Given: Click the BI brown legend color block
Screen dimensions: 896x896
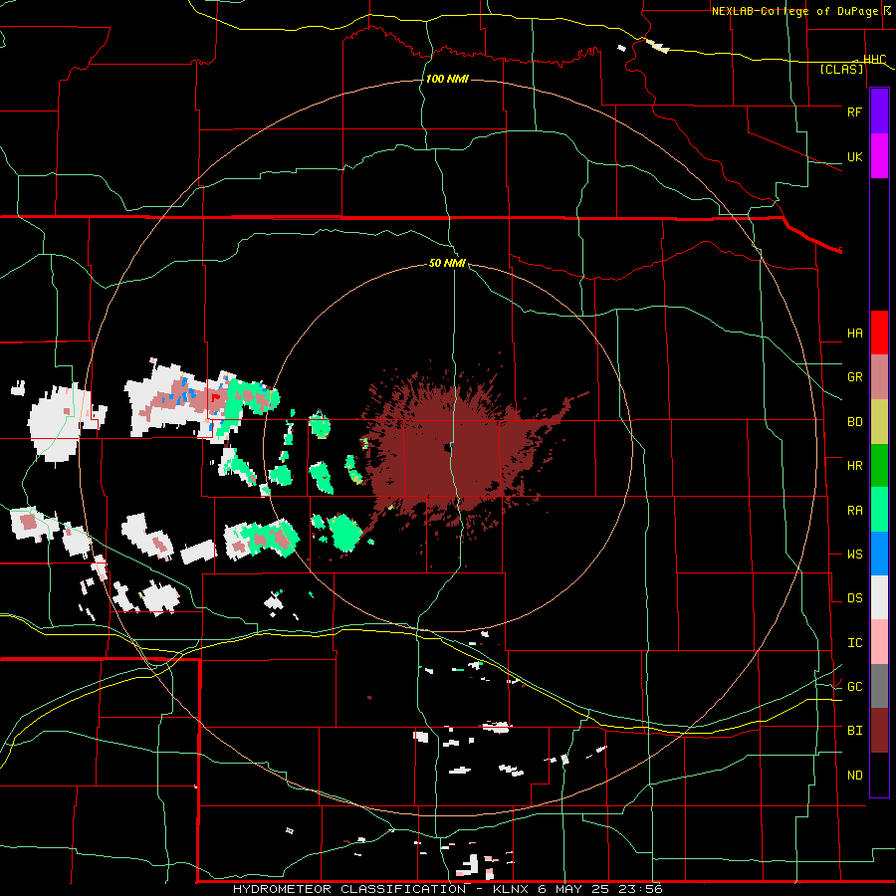Looking at the screenshot, I should point(879,731).
